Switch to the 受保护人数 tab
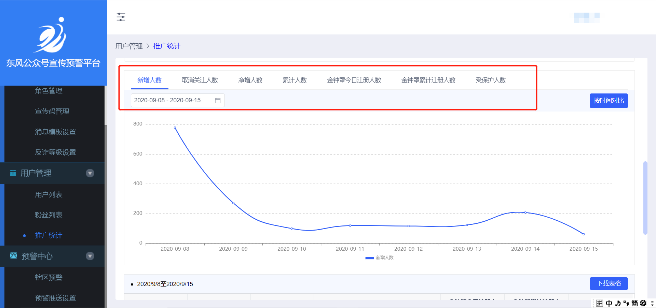This screenshot has height=308, width=656. tap(491, 80)
